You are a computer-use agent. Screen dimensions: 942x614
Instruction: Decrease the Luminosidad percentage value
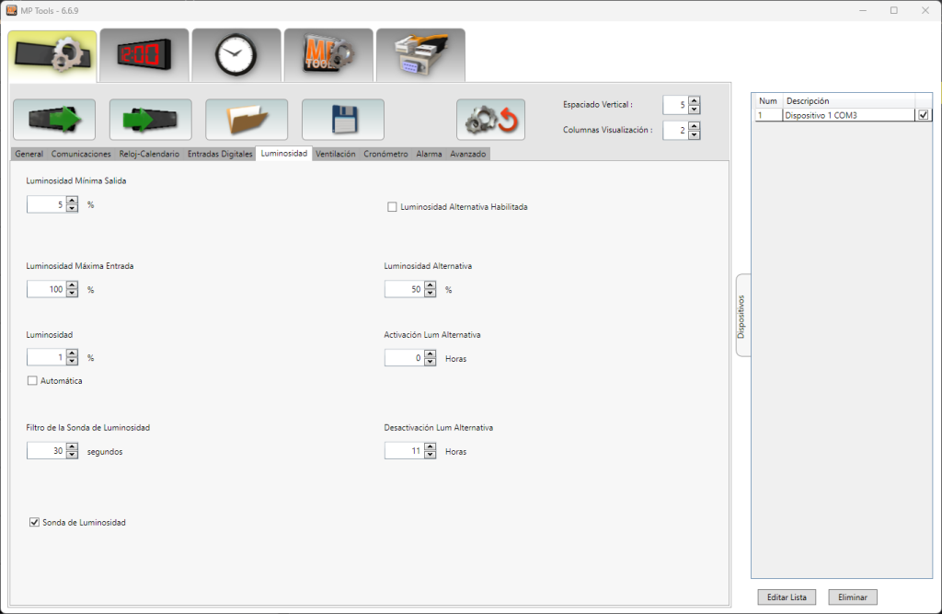[72, 362]
